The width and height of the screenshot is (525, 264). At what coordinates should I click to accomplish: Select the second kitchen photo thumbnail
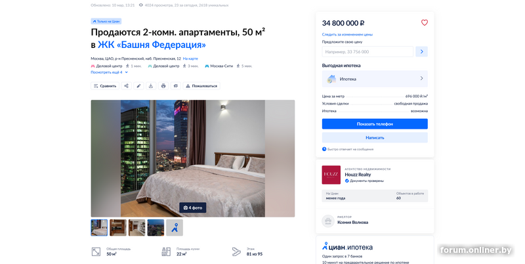pos(118,228)
